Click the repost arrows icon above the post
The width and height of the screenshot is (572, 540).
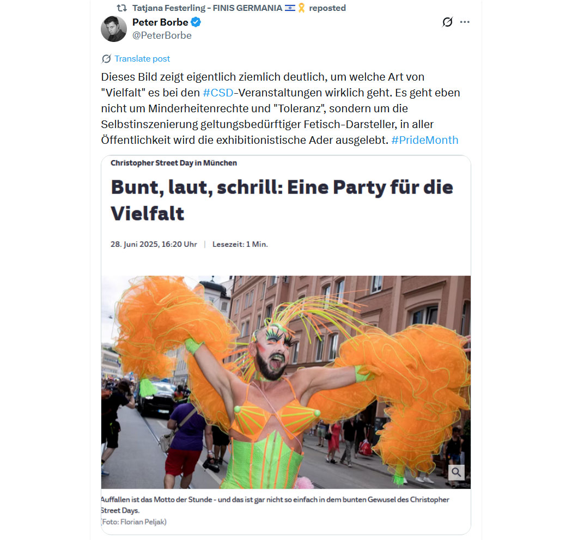pyautogui.click(x=121, y=8)
